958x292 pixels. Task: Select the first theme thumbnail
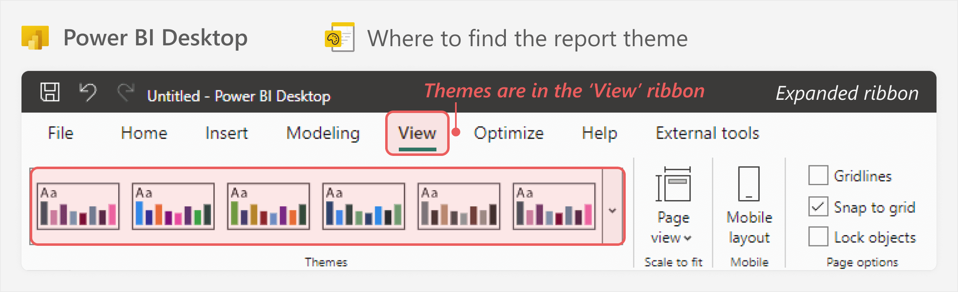pyautogui.click(x=78, y=206)
